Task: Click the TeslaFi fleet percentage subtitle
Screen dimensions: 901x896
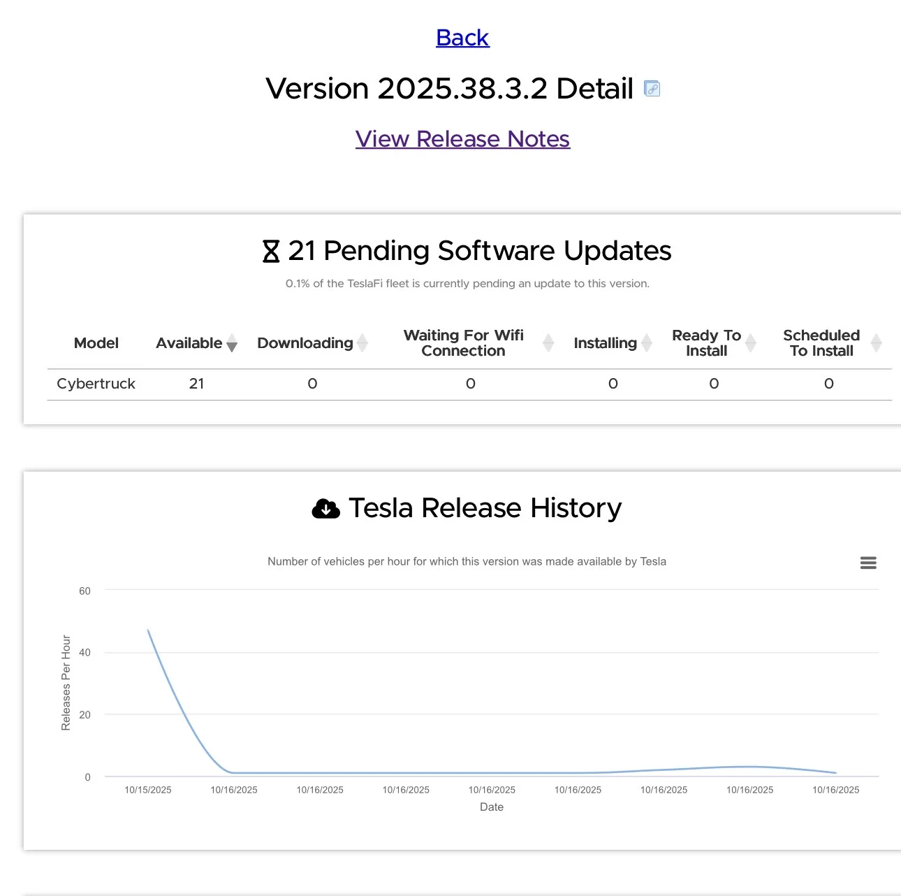Action: click(467, 284)
